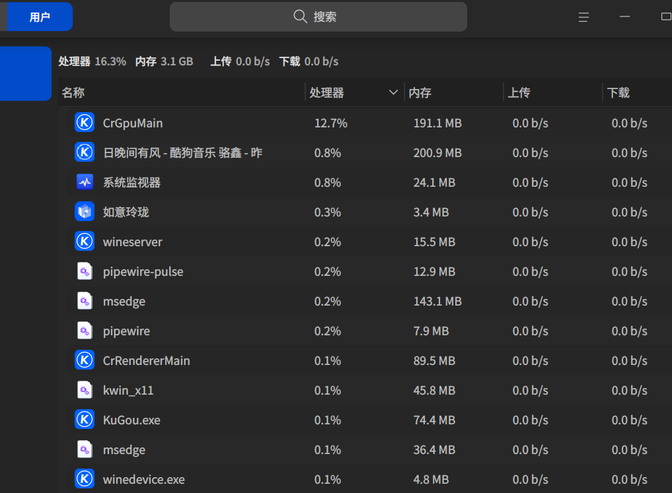The height and width of the screenshot is (493, 672).
Task: Select the 系统监视器 process name
Action: pyautogui.click(x=131, y=183)
